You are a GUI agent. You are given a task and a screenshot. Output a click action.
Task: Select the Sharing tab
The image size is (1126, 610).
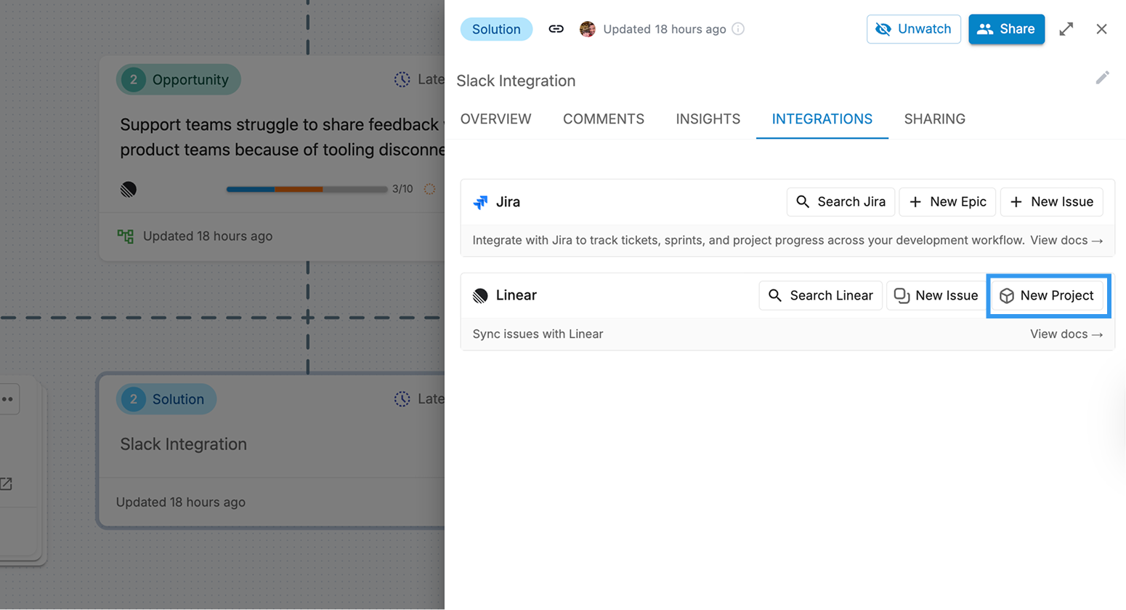934,119
